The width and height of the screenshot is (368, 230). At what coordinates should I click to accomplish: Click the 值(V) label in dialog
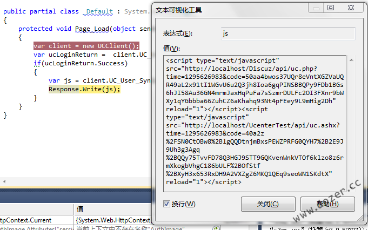tap(171, 49)
